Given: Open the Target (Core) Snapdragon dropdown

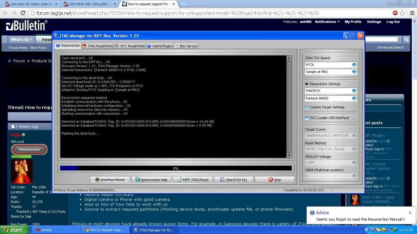Looking at the screenshot, I should 354,136.
